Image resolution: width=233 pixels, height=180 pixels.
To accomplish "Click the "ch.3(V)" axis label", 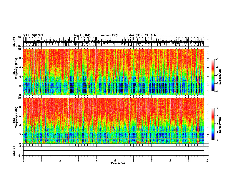I will pyautogui.click(x=14, y=151).
